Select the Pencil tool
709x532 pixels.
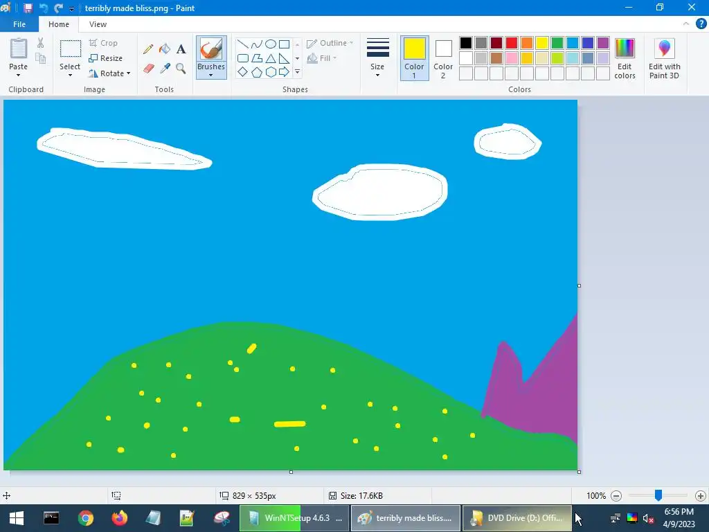[148, 49]
